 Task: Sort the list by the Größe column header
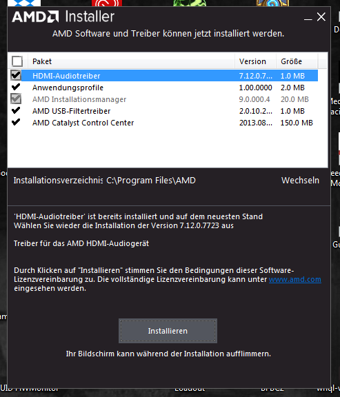(297, 61)
